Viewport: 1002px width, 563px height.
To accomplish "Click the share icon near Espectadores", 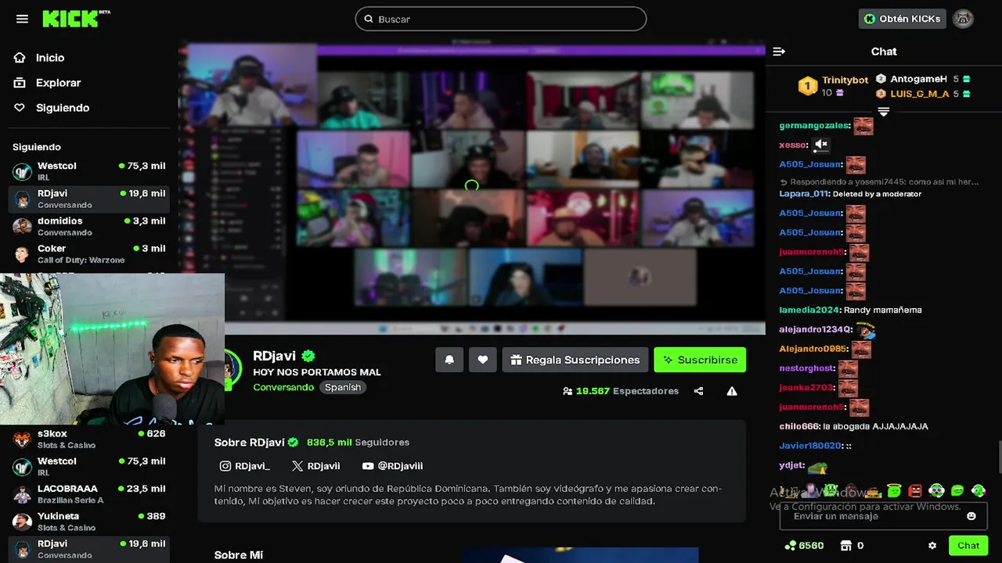I will click(698, 391).
